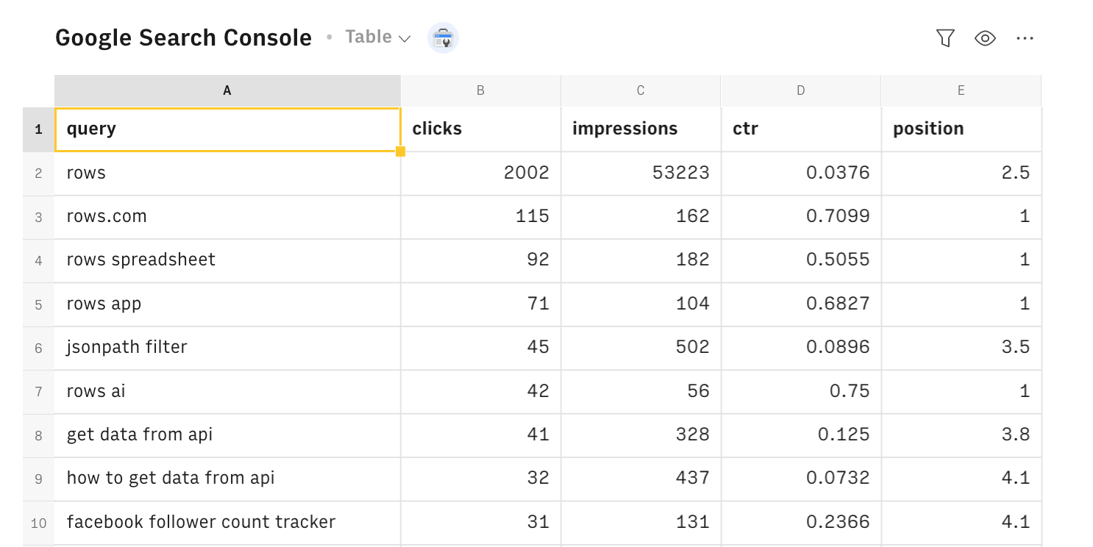The width and height of the screenshot is (1093, 547).
Task: Click the Google Search Console table title
Action: tap(183, 37)
